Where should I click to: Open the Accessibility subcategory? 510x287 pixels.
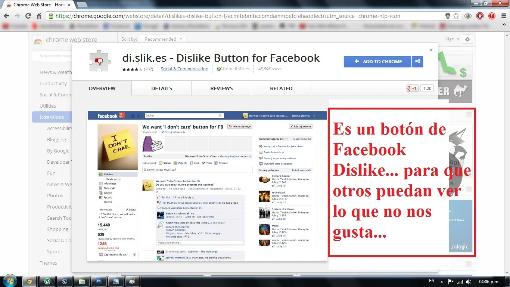click(x=60, y=128)
